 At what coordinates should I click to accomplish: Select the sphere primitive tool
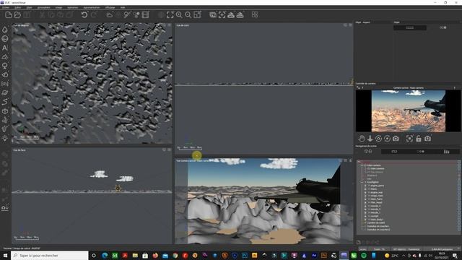[x=5, y=38]
